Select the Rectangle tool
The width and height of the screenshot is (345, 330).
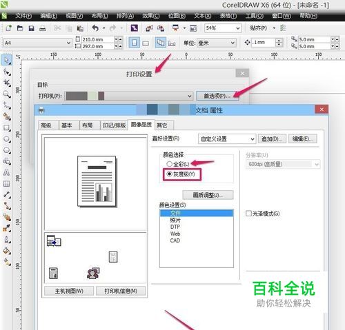click(x=7, y=128)
